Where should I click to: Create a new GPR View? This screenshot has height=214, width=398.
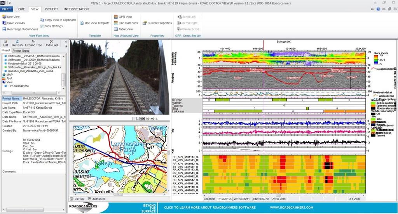[123, 17]
